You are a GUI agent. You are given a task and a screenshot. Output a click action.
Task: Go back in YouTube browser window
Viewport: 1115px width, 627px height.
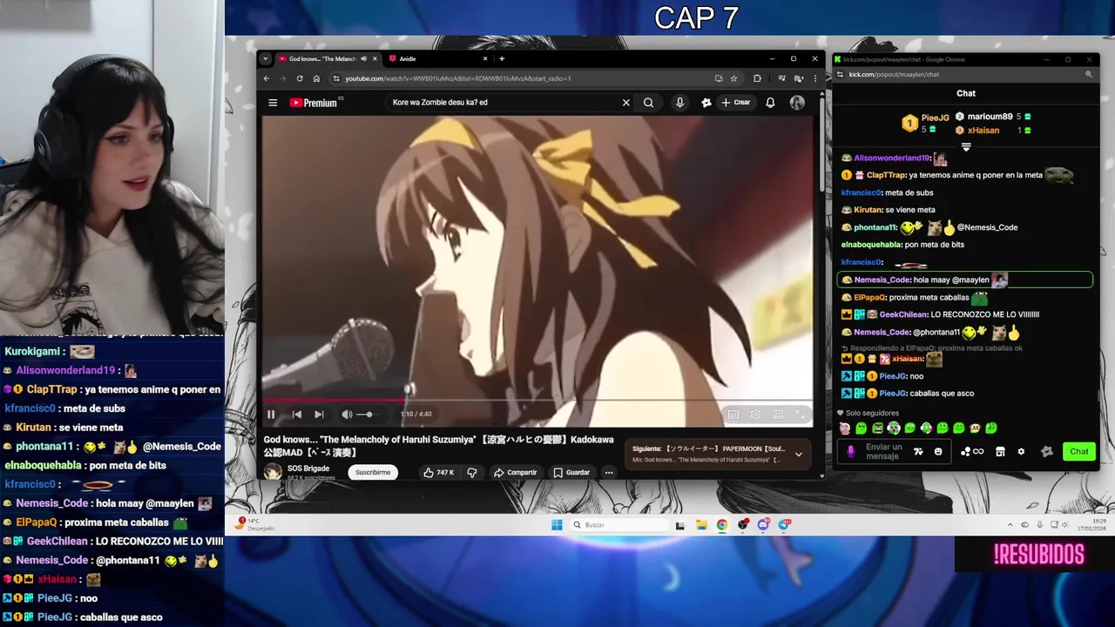(267, 78)
